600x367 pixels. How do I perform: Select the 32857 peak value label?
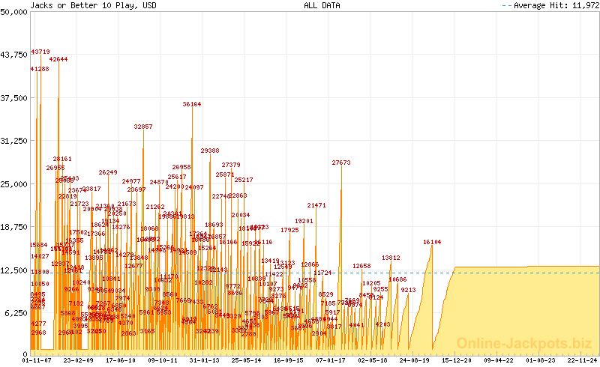click(x=143, y=127)
